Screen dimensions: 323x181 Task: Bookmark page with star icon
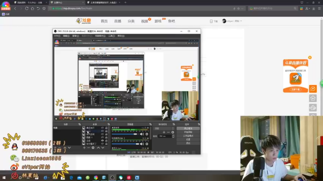point(44,8)
